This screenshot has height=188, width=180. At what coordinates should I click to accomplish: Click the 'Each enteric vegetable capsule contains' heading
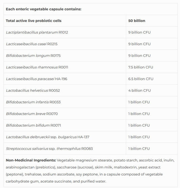[44, 9]
